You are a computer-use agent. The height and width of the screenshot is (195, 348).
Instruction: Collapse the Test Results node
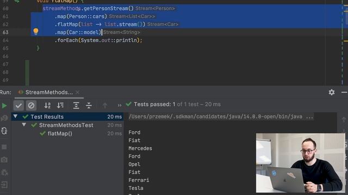pyautogui.click(x=15, y=116)
